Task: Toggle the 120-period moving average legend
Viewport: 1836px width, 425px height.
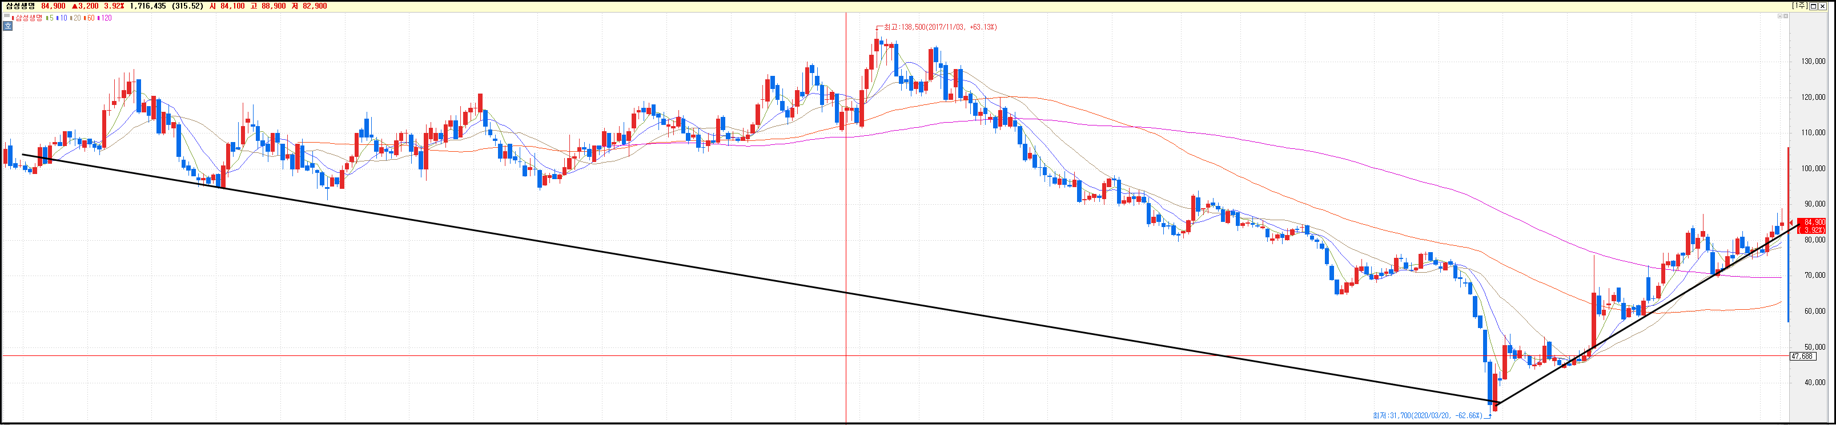Action: [x=105, y=18]
